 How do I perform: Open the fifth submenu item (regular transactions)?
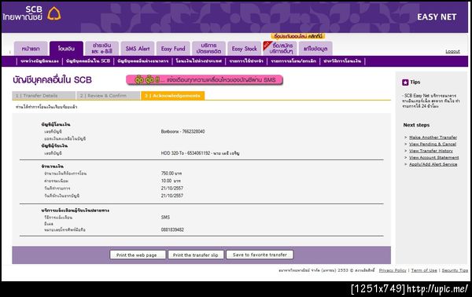point(246,61)
